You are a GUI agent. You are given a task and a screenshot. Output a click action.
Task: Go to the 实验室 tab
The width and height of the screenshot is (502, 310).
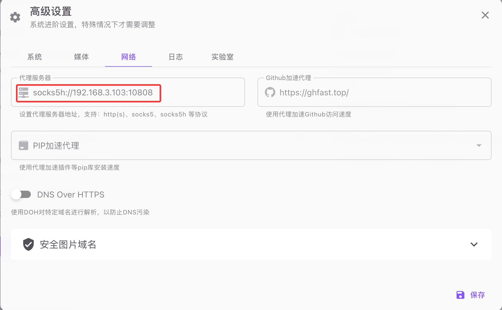(x=222, y=57)
